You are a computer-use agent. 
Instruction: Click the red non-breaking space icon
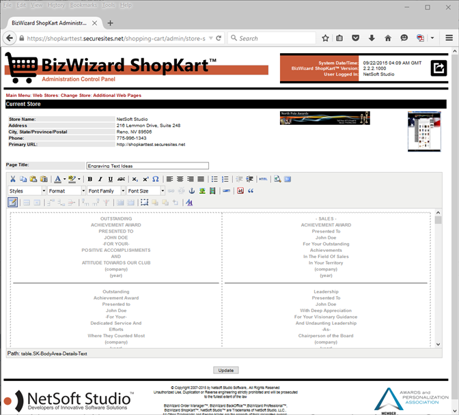[x=240, y=191]
